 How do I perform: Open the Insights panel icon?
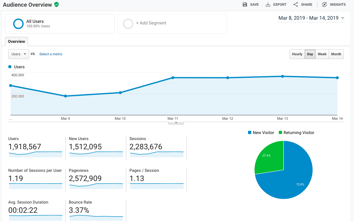pyautogui.click(x=324, y=4)
